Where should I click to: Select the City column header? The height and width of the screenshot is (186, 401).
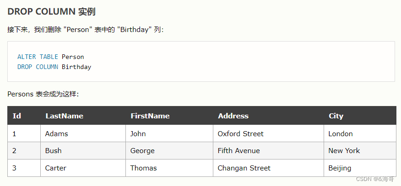(360, 116)
